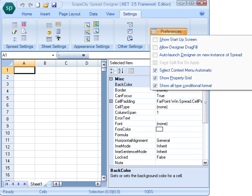
Task: Click the sheet horizontal scroll right arrow
Action: [x=98, y=184]
